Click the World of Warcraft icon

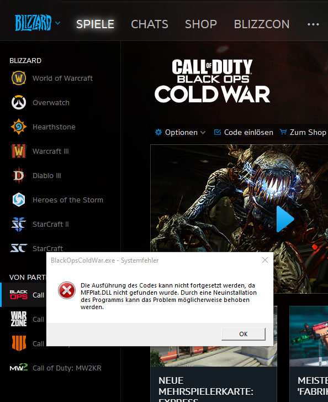[x=19, y=78]
